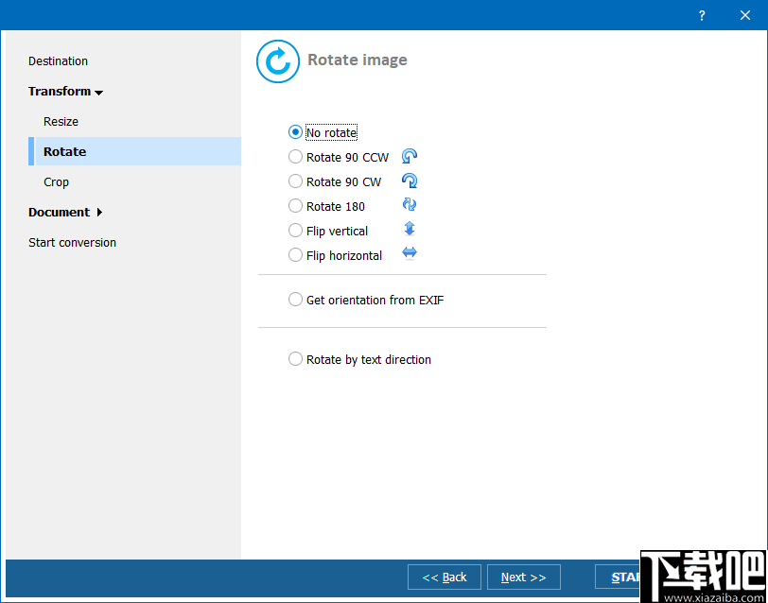Screen dimensions: 768x603
Task: Open the Start conversion step
Action: 72,243
